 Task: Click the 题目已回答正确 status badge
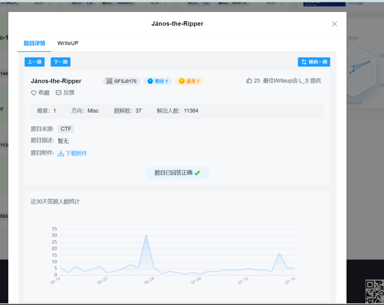point(177,173)
